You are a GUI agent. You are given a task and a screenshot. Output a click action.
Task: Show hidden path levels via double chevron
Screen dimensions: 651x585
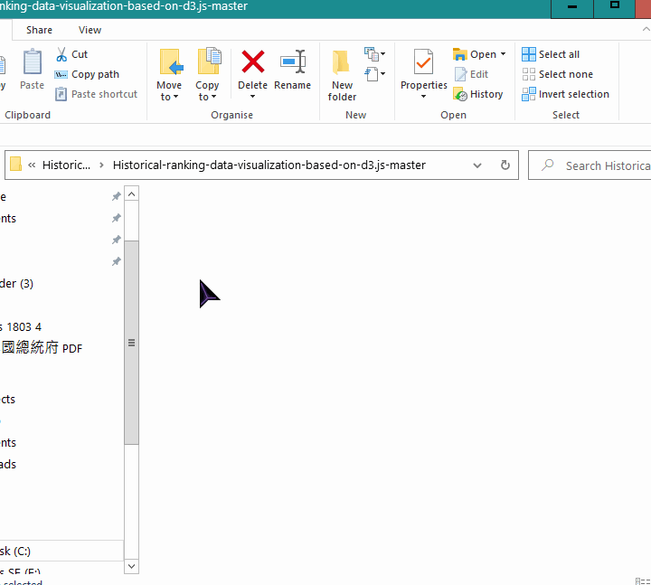(32, 165)
